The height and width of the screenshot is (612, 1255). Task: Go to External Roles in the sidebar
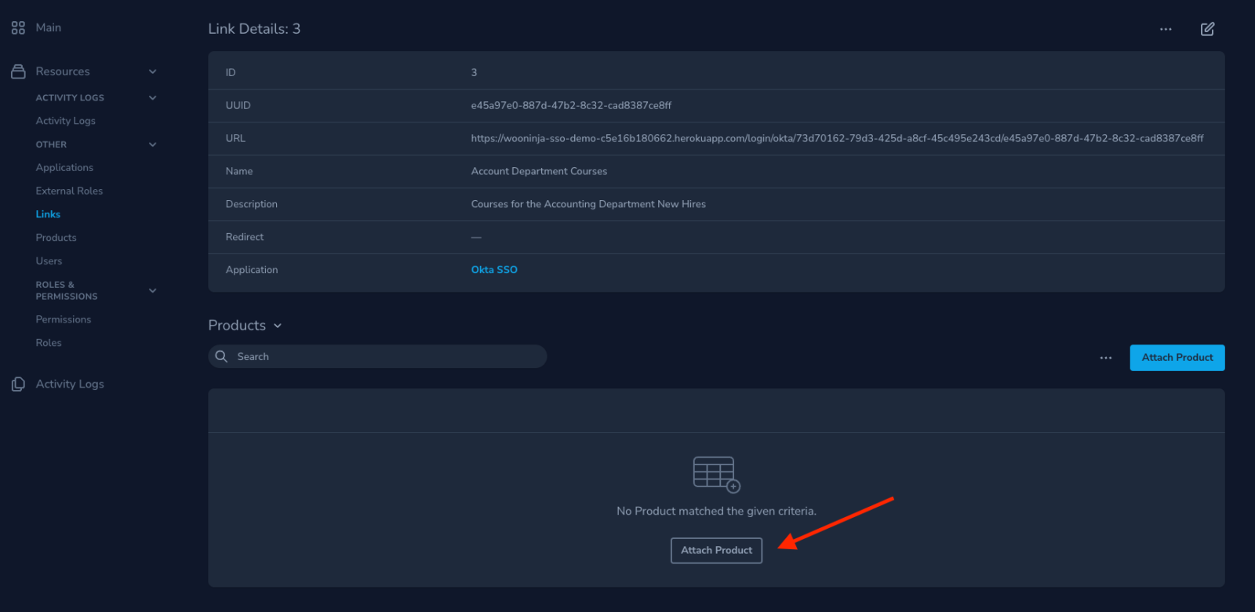point(69,191)
